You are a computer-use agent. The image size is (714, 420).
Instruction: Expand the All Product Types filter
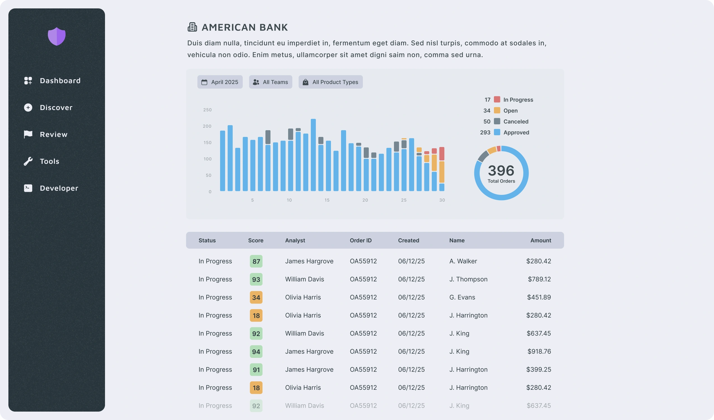[x=331, y=82]
